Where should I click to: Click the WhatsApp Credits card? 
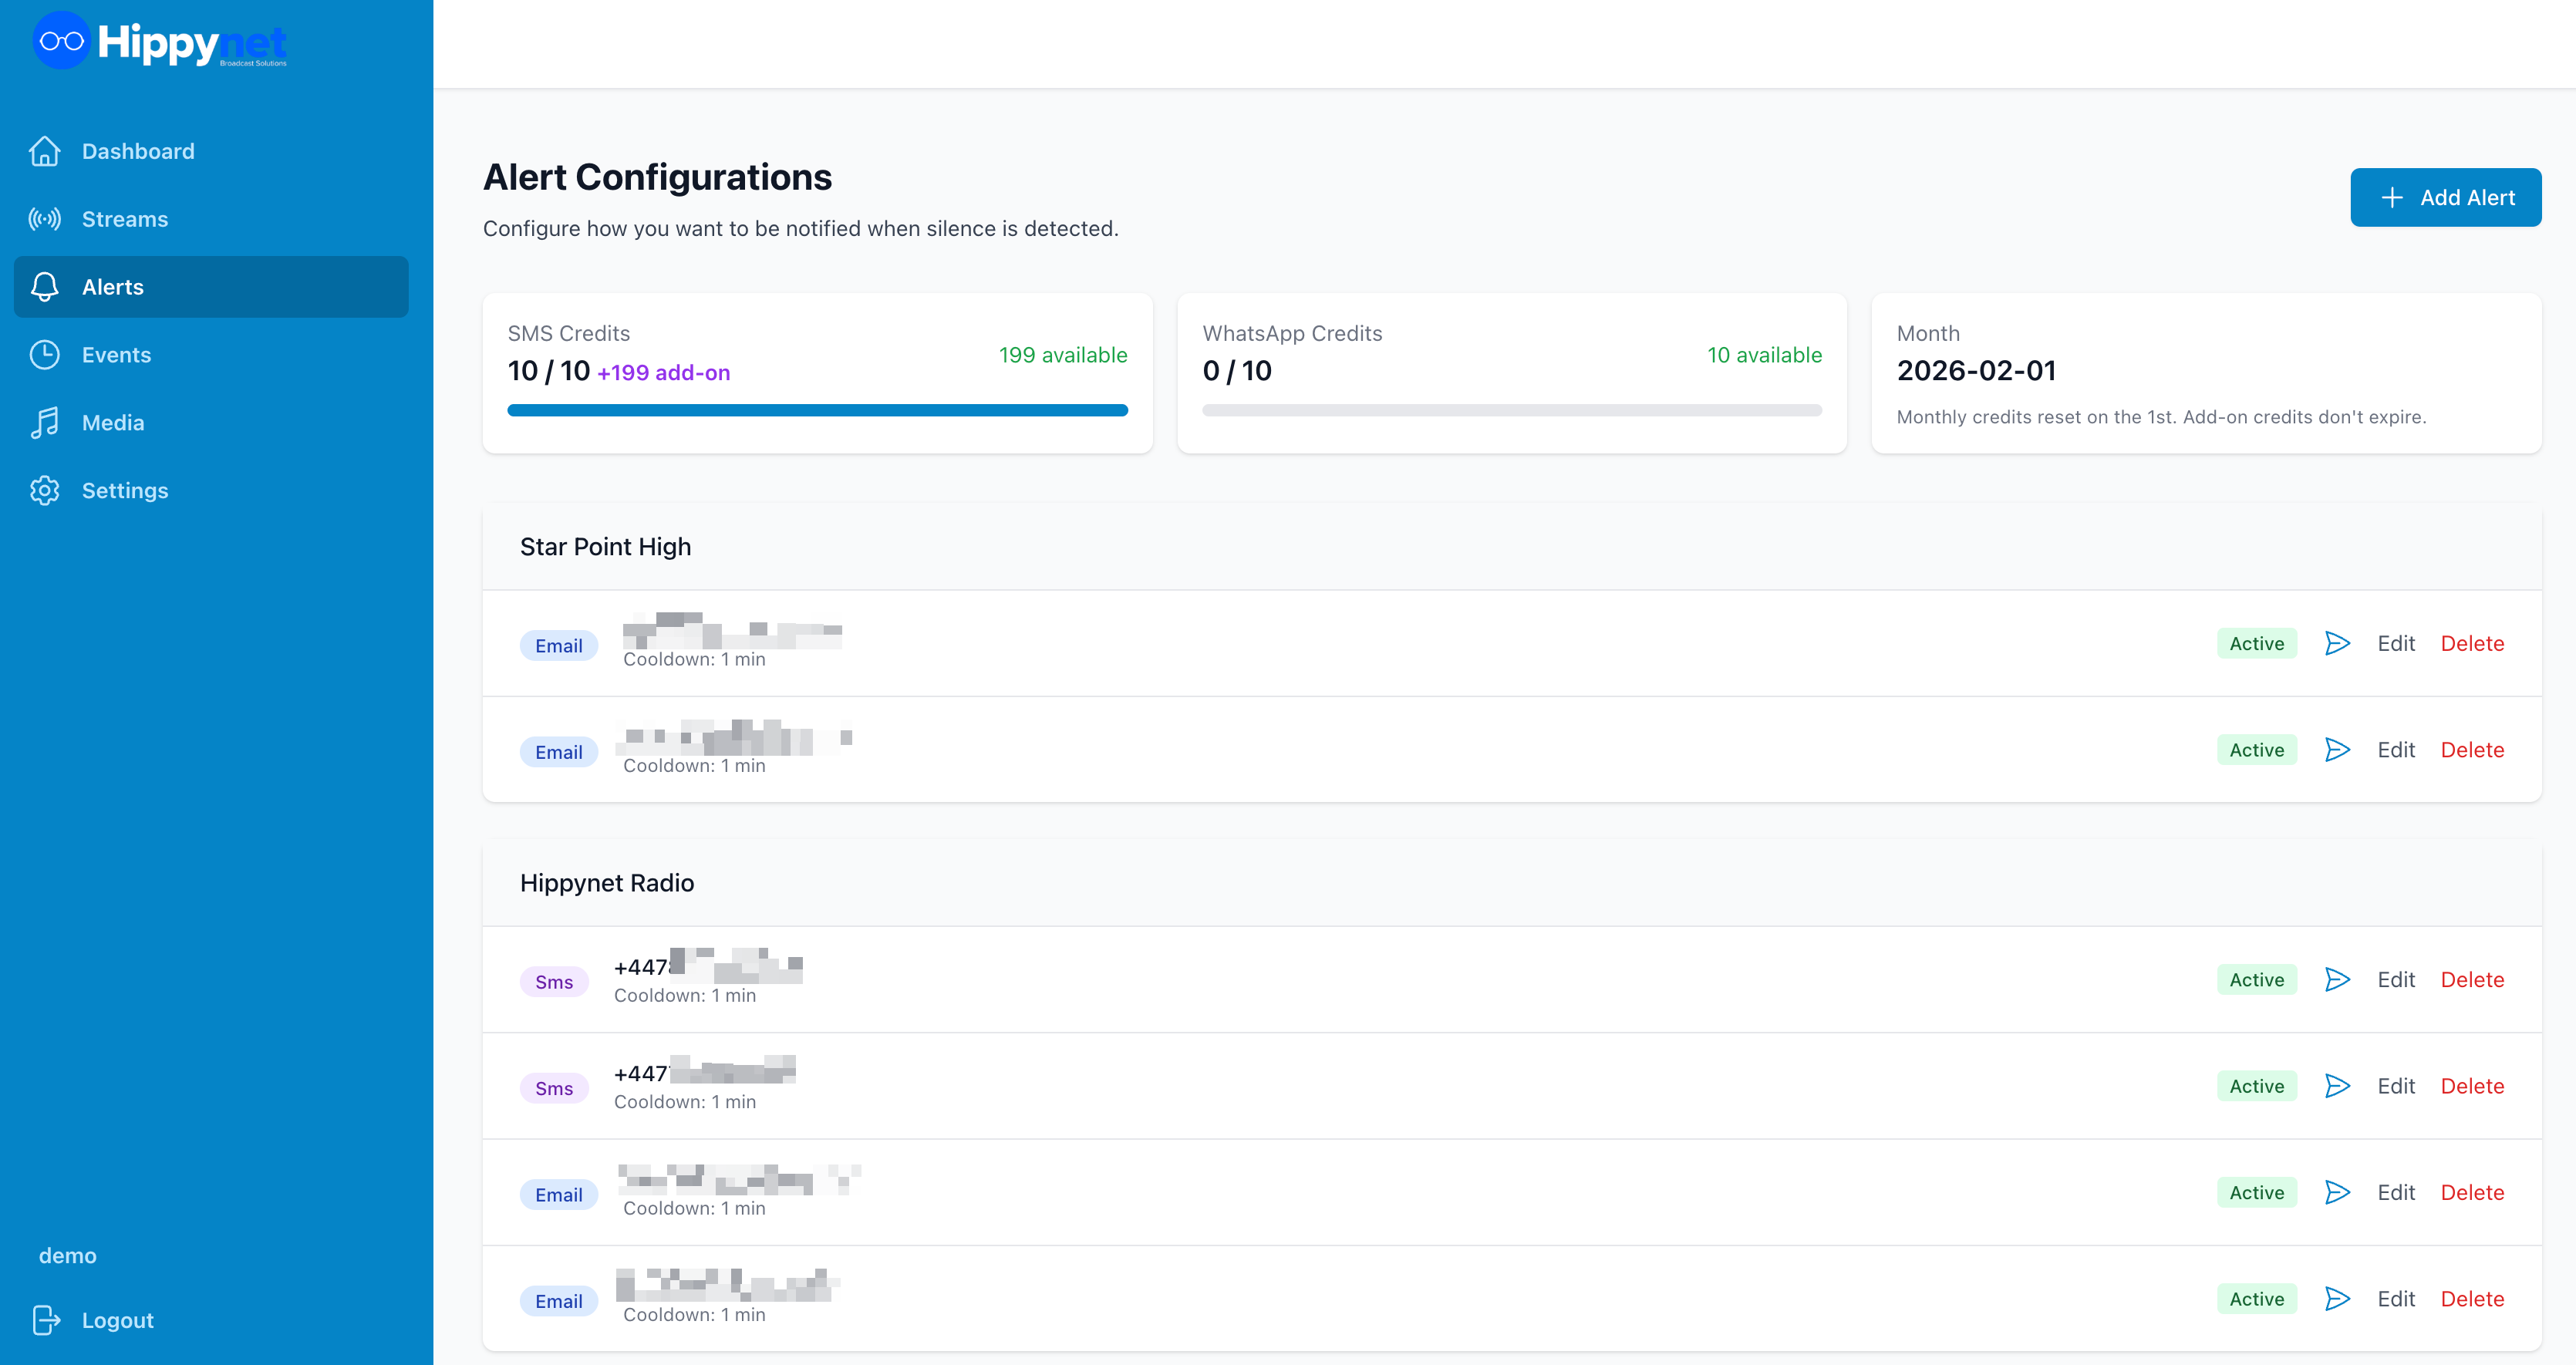pyautogui.click(x=1511, y=372)
